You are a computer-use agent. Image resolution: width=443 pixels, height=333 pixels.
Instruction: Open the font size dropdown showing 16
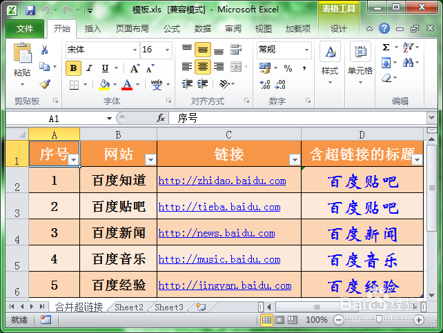[x=167, y=50]
